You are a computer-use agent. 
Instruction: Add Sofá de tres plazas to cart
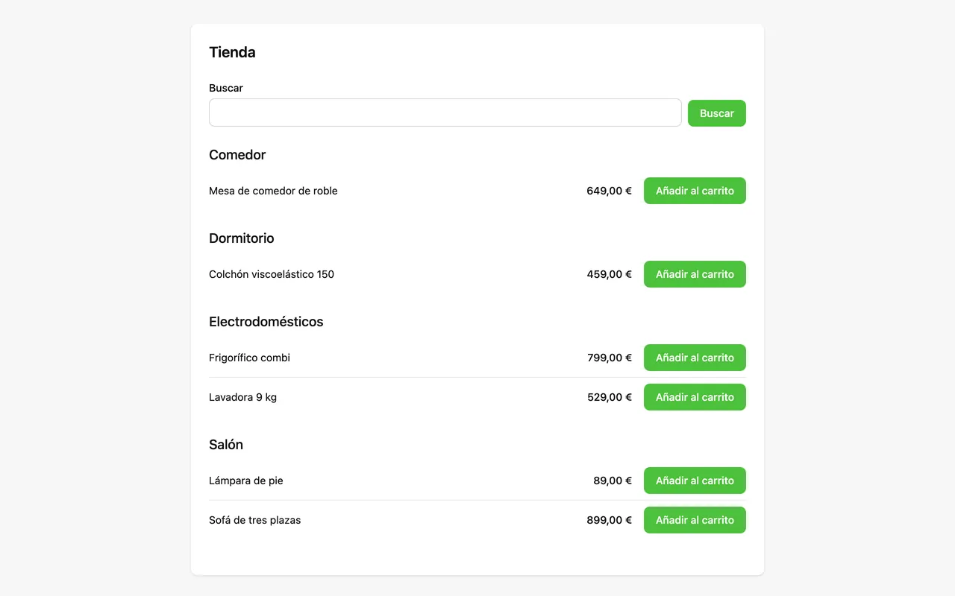pos(695,520)
